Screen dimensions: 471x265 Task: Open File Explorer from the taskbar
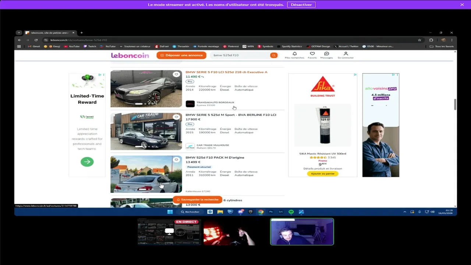pos(220,212)
